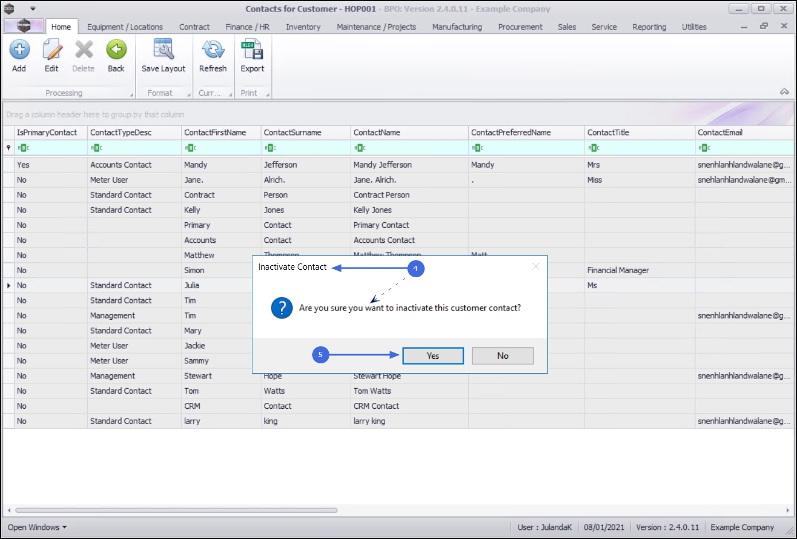Click the filter cell under ContactFirstName
Image resolution: width=797 pixels, height=539 pixels.
(221, 148)
